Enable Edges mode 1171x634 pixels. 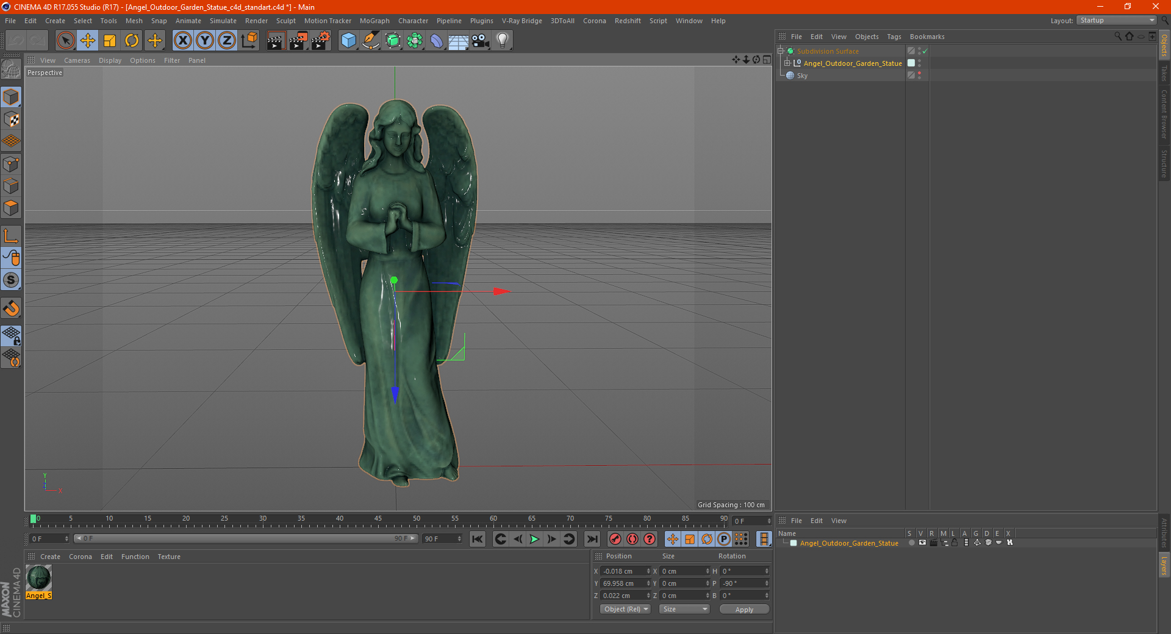click(12, 186)
